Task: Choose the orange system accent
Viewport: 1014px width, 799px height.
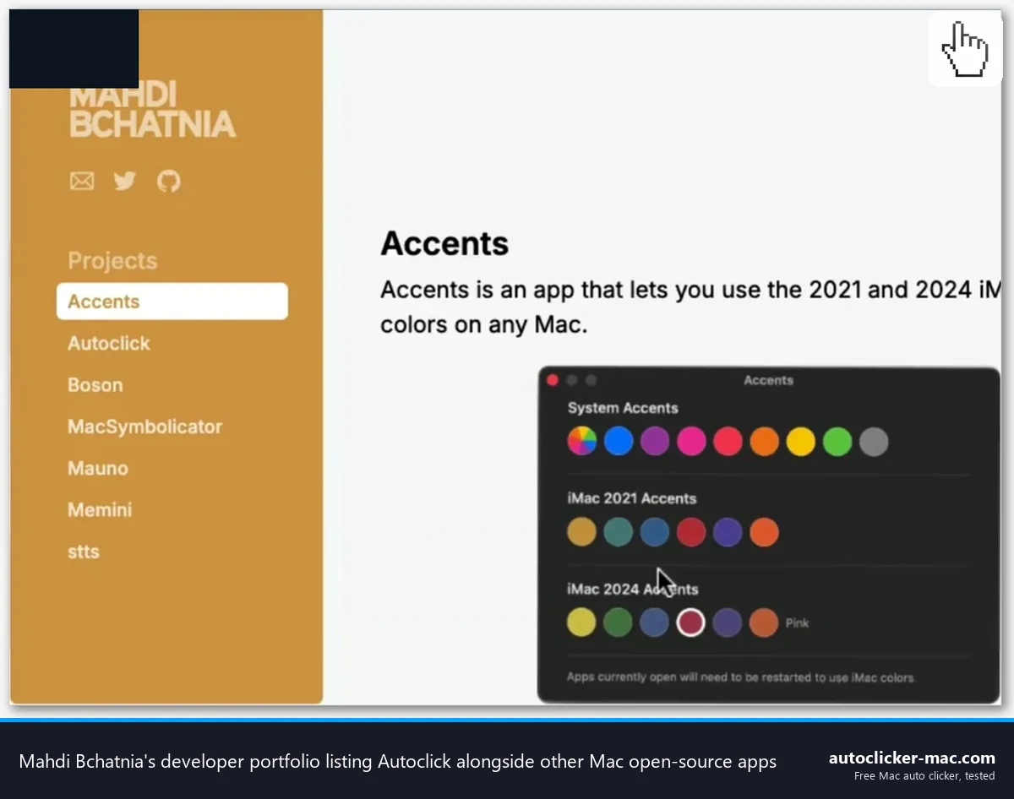Action: 764,441
